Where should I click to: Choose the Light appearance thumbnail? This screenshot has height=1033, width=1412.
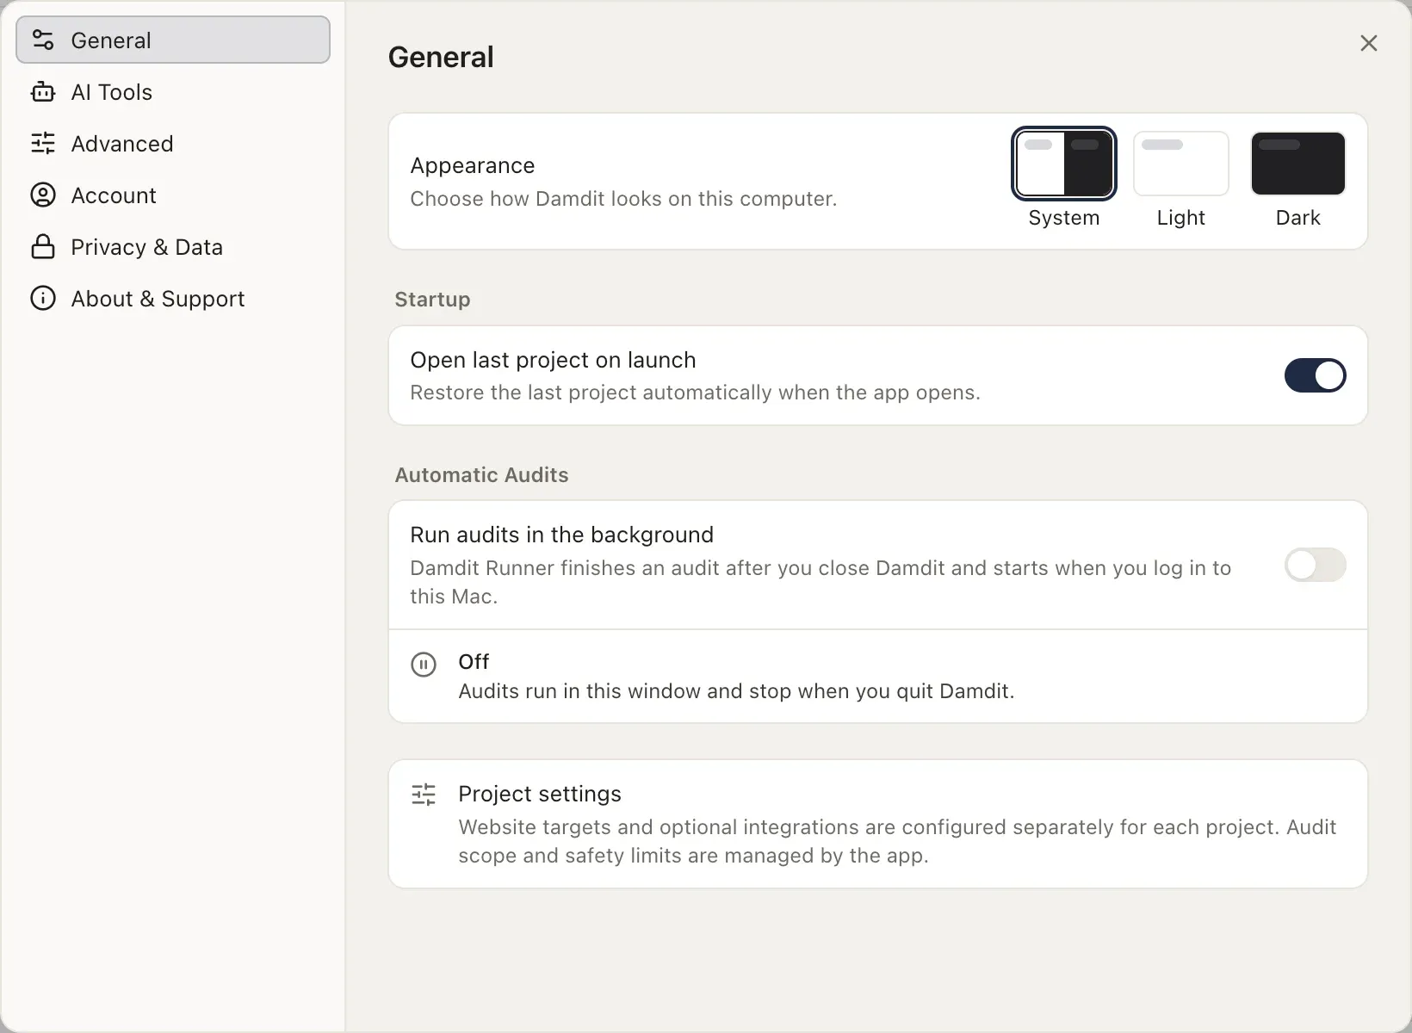tap(1181, 164)
